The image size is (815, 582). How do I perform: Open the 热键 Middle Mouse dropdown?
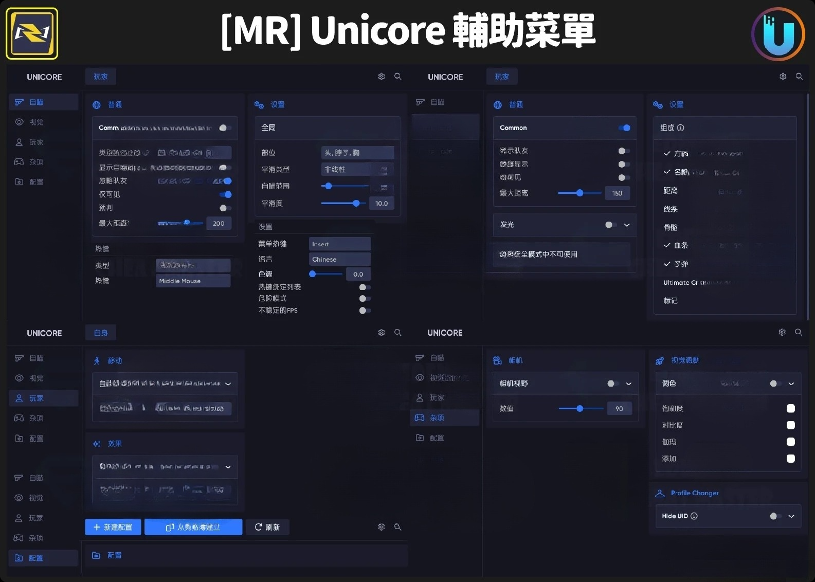[x=193, y=281]
